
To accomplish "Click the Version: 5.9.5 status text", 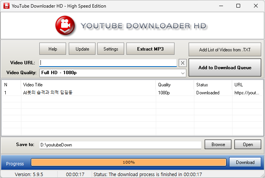I will [29, 174].
